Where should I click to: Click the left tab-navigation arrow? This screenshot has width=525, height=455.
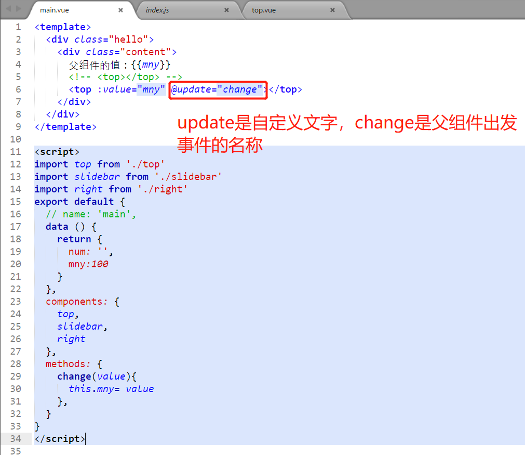coord(8,9)
